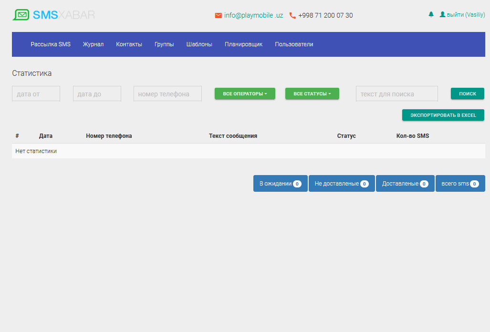Expand the 'Все статусы' dropdown
The height and width of the screenshot is (332, 490).
coord(312,93)
